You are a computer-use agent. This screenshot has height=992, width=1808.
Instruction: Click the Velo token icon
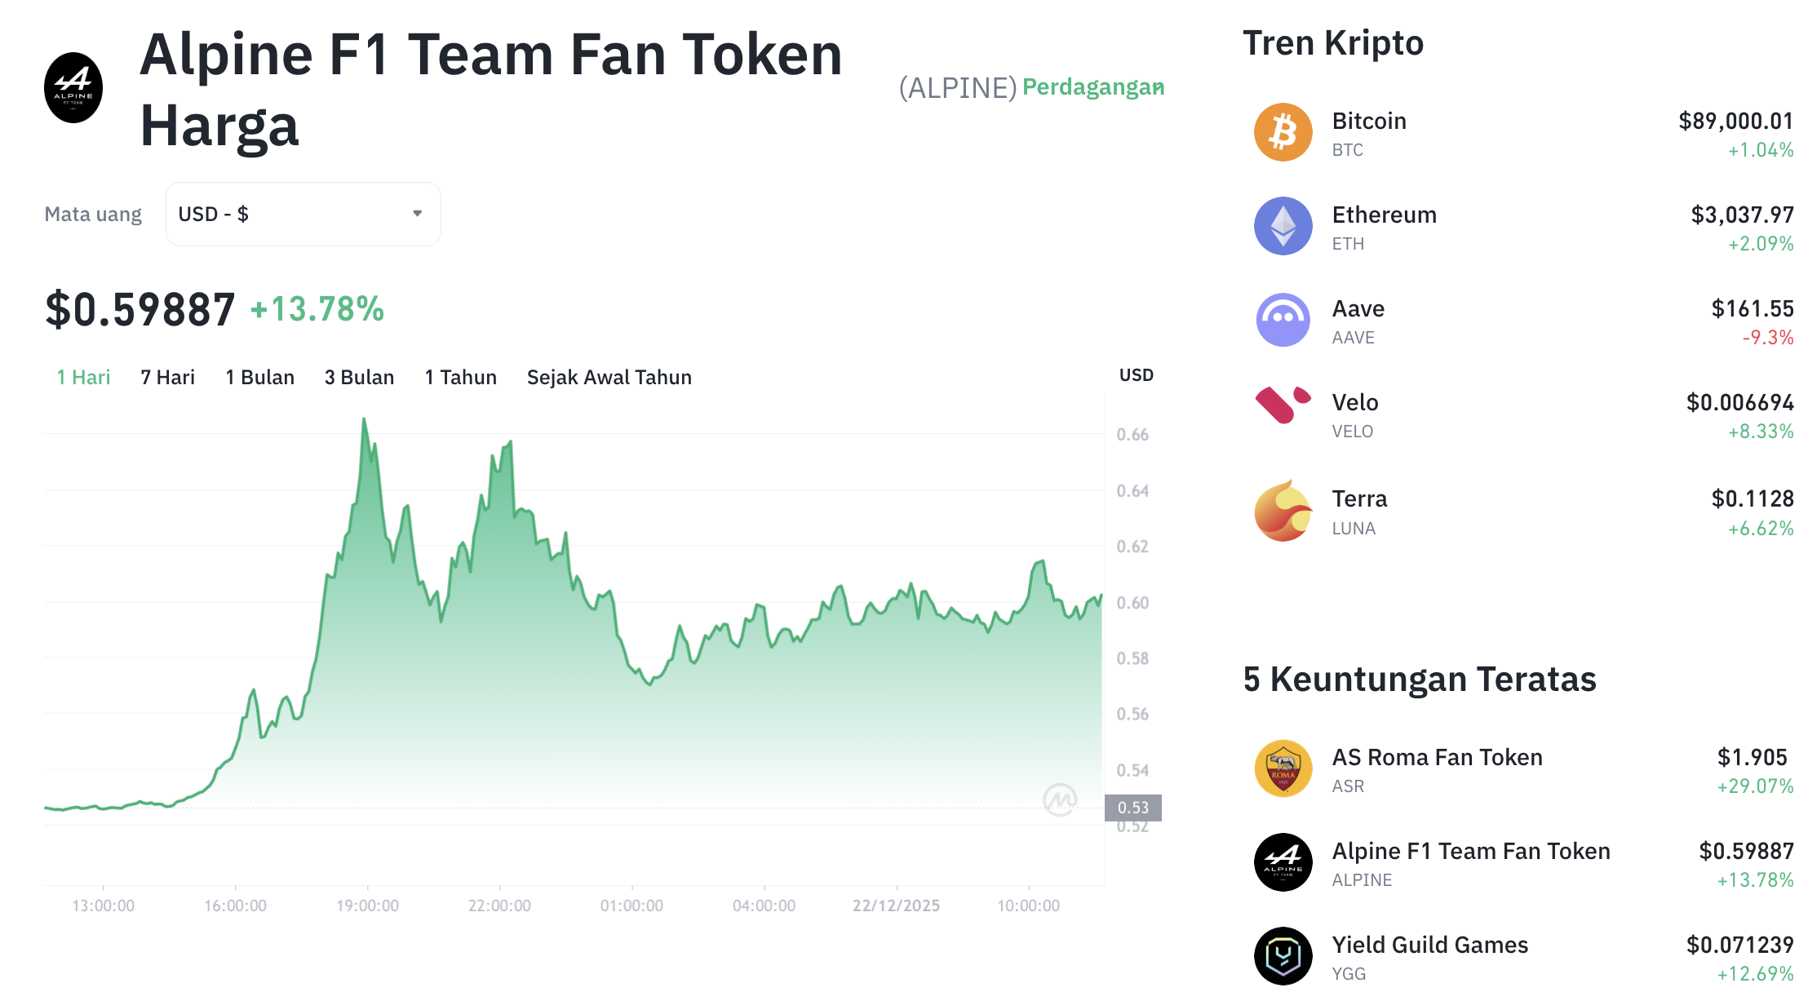pyautogui.click(x=1283, y=414)
